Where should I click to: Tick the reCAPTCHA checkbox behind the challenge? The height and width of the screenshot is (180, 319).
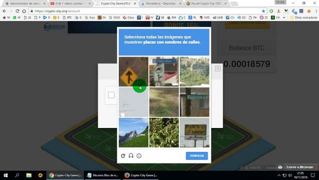tap(111, 95)
